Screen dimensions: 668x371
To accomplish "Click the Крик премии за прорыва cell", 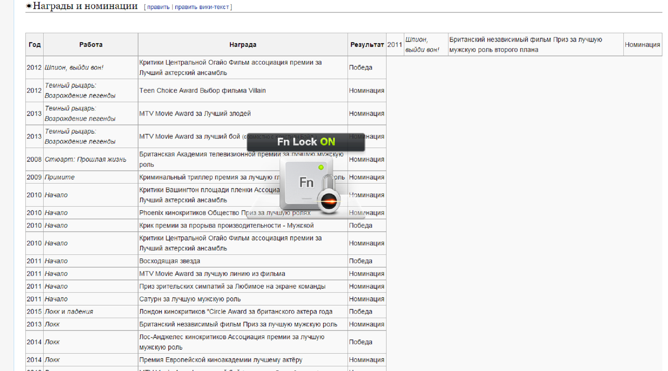I will point(226,225).
